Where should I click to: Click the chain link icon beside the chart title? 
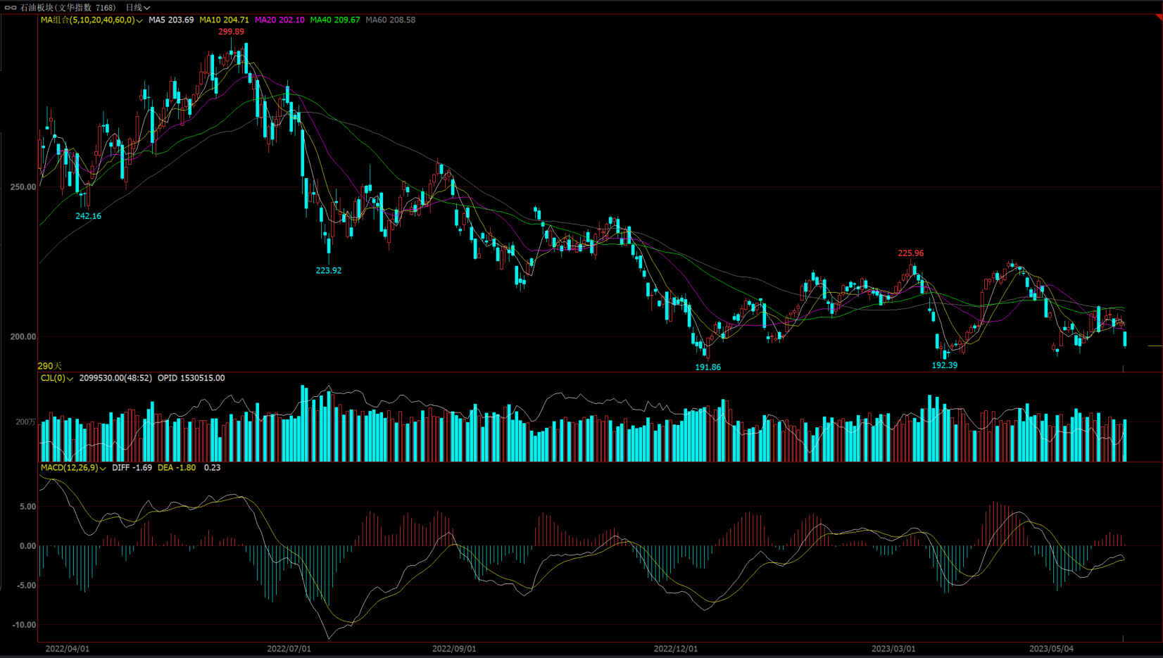11,8
